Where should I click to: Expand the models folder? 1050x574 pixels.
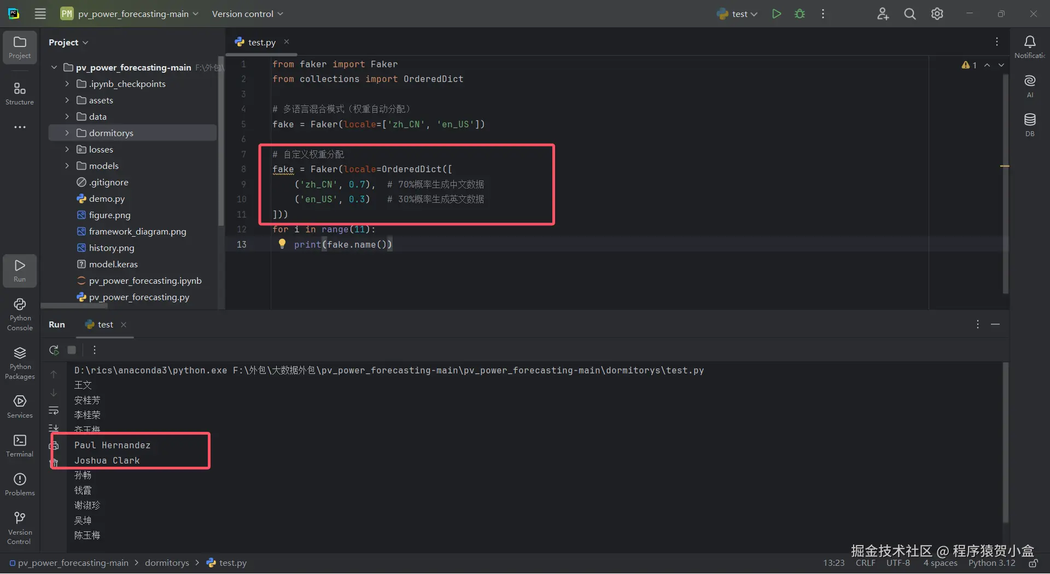click(67, 166)
